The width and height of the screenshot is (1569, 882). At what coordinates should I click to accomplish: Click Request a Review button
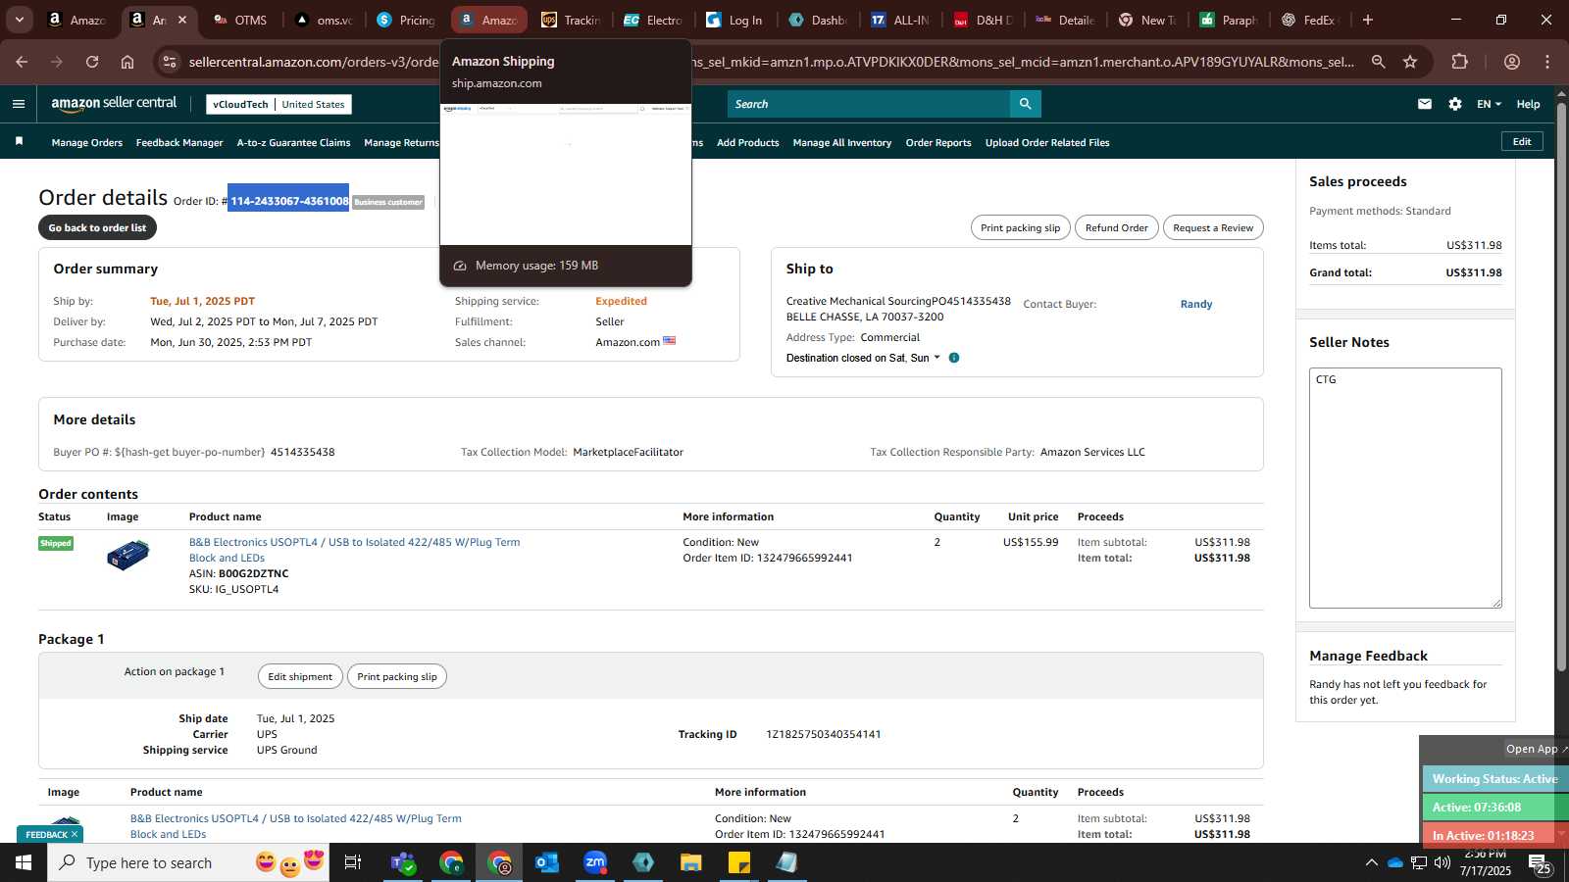[x=1213, y=227]
